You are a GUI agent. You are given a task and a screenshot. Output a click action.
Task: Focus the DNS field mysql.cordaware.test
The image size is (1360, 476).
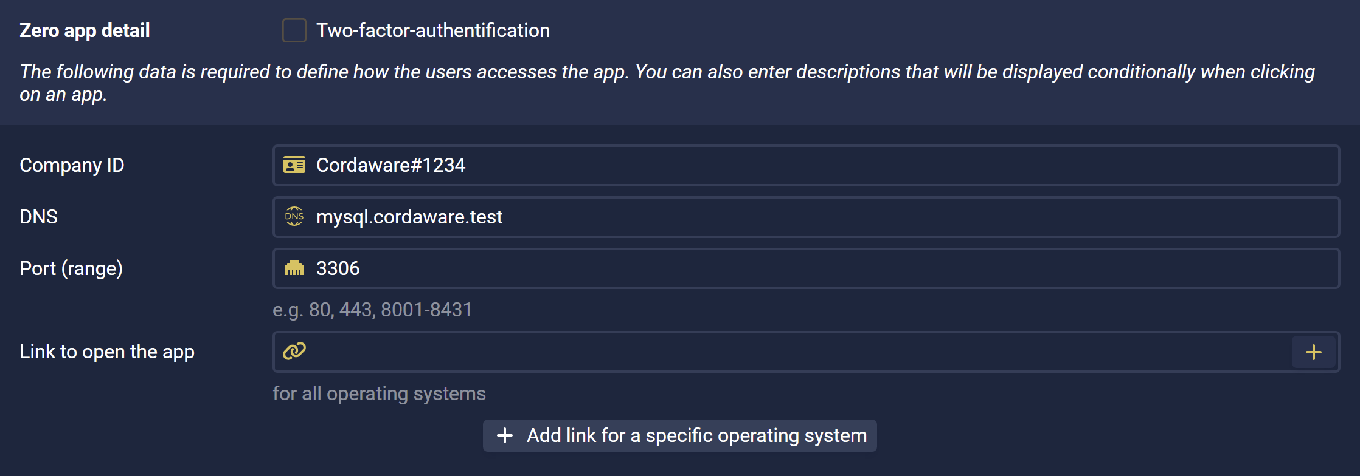[806, 217]
